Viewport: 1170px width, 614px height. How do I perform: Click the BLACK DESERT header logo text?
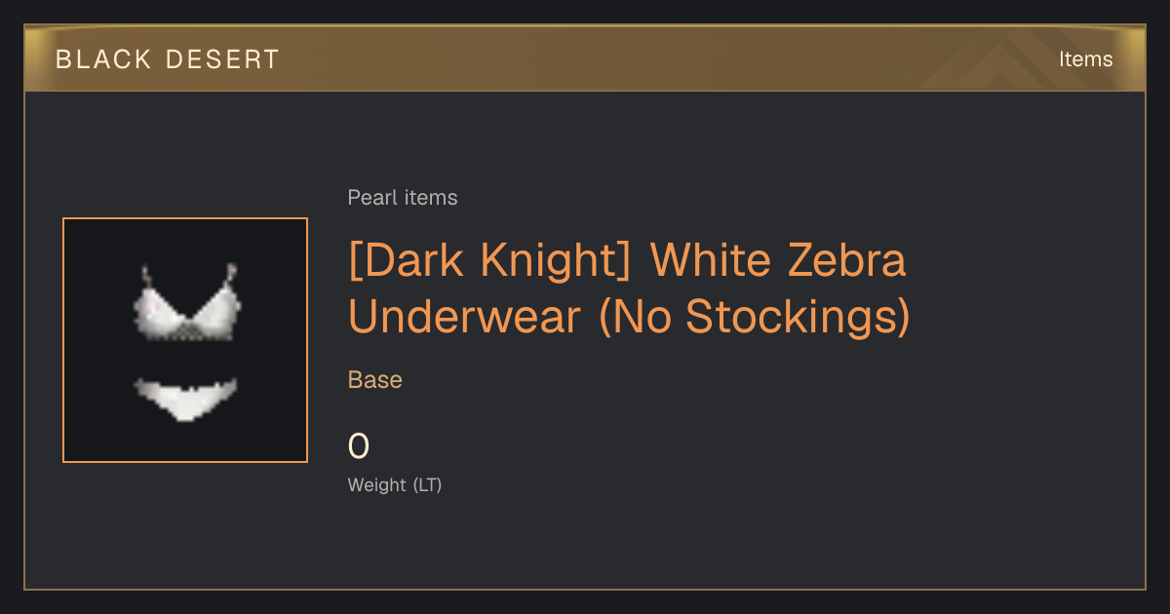168,59
